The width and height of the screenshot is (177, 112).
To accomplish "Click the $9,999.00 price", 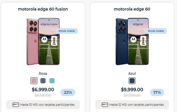I will pyautogui.click(x=132, y=90).
